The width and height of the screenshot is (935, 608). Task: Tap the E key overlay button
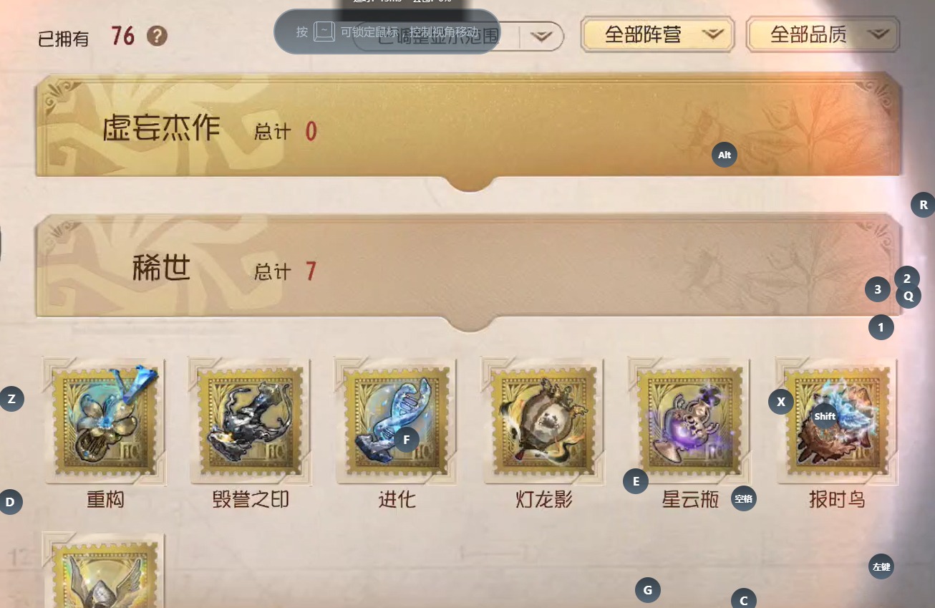pos(636,481)
